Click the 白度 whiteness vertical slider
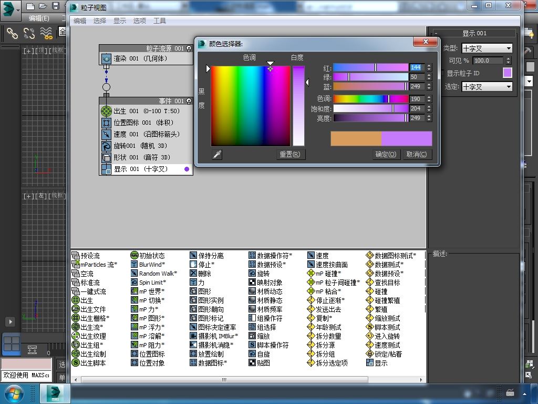The height and width of the screenshot is (404, 538). [x=298, y=106]
